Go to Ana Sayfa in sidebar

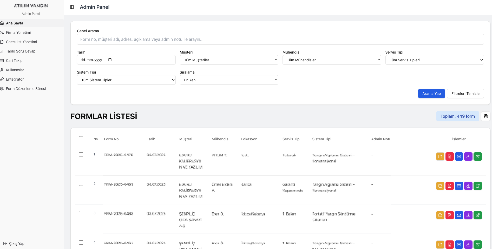pos(32,23)
